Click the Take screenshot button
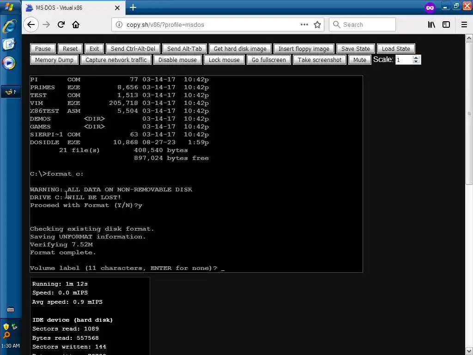The height and width of the screenshot is (355, 473). [x=320, y=60]
